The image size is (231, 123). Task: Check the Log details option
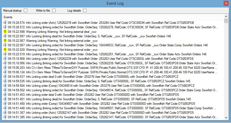coord(85,11)
